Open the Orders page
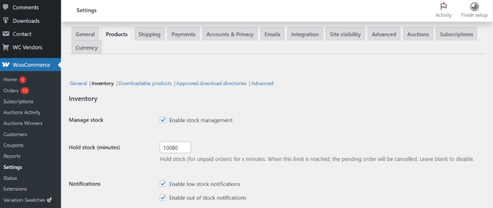The width and height of the screenshot is (493, 208). (x=11, y=91)
